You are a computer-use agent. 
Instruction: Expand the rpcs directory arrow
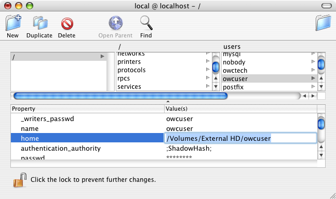tap(208, 77)
